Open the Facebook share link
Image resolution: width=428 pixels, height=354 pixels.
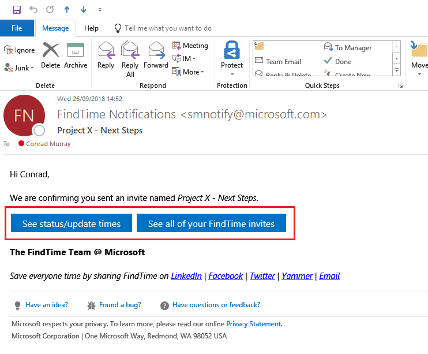click(226, 276)
